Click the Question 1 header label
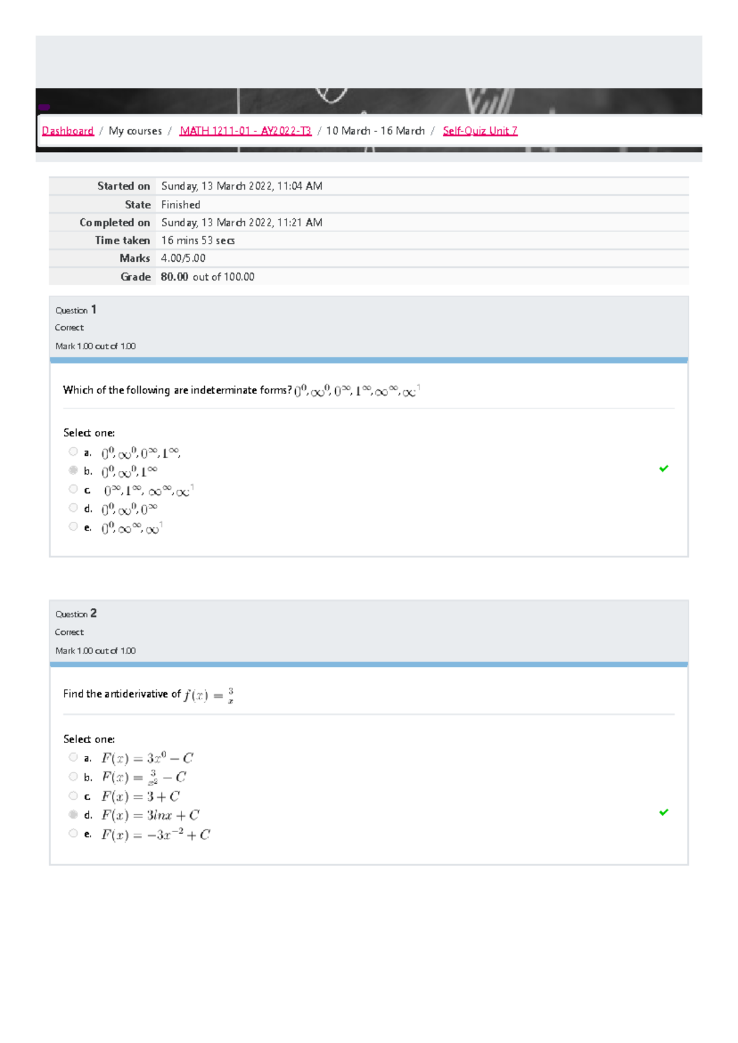 coord(76,310)
